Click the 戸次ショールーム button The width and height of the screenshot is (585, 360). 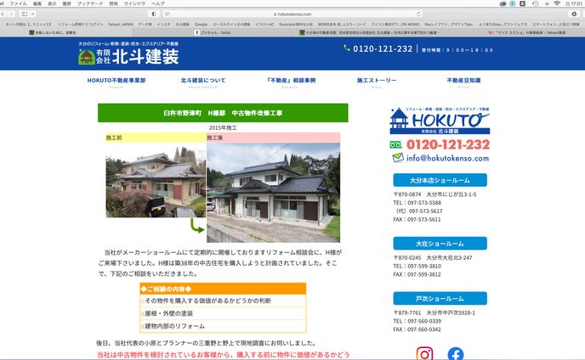(440, 299)
